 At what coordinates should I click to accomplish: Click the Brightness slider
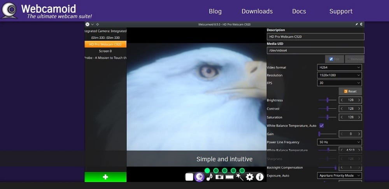(x=327, y=100)
